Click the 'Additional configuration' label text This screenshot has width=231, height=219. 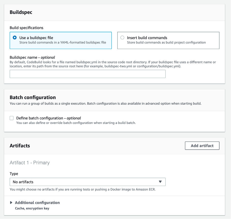(37, 202)
